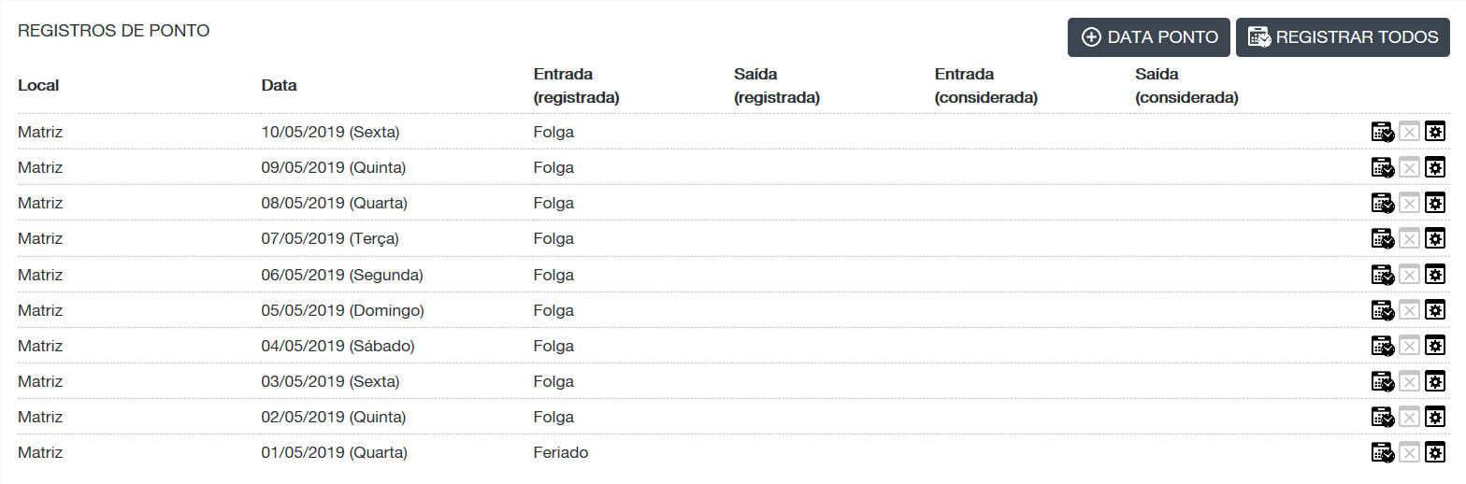Click the Data column header

pyautogui.click(x=279, y=85)
